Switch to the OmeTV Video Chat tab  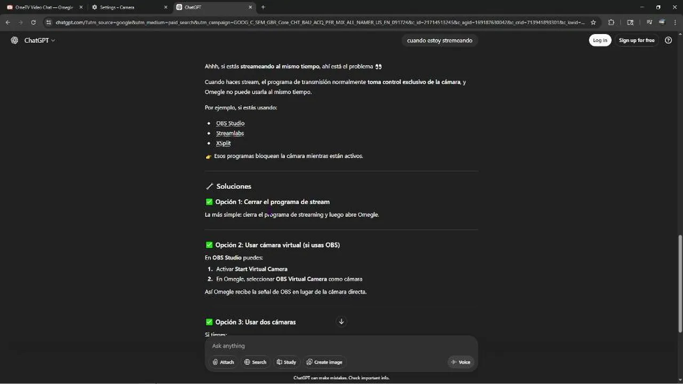pos(44,7)
